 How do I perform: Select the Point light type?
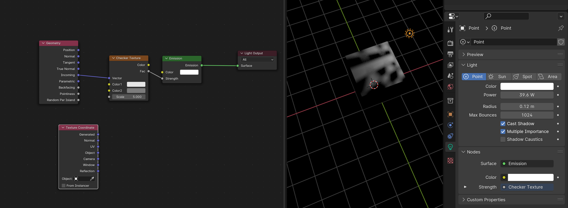[x=473, y=77]
